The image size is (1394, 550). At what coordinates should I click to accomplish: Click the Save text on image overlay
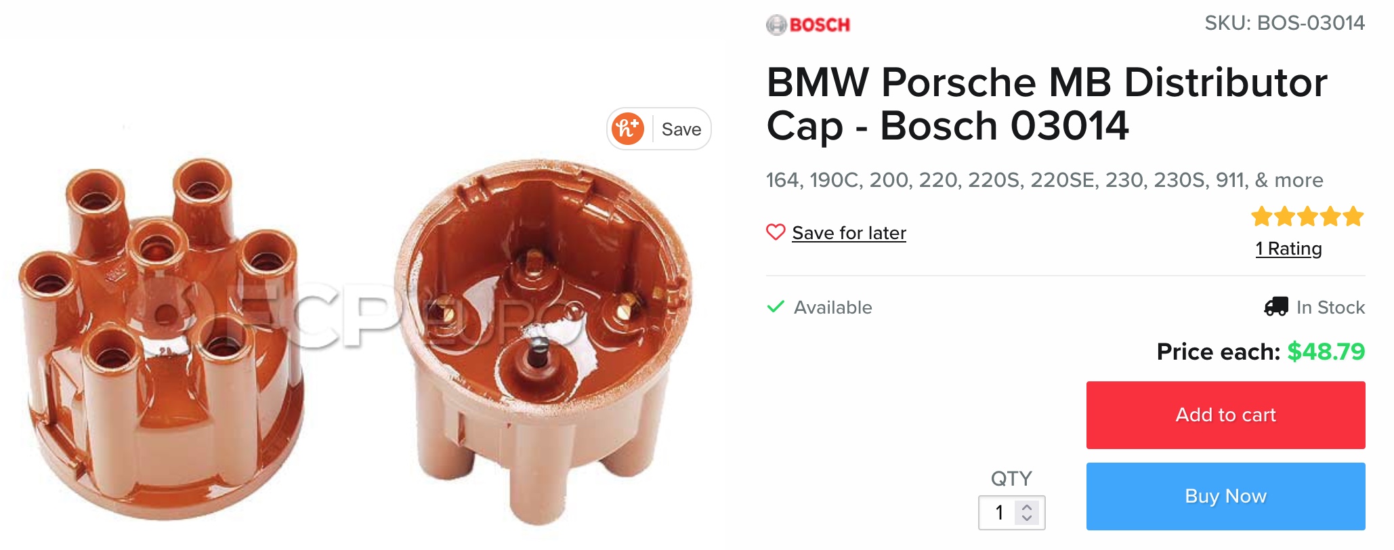[681, 129]
